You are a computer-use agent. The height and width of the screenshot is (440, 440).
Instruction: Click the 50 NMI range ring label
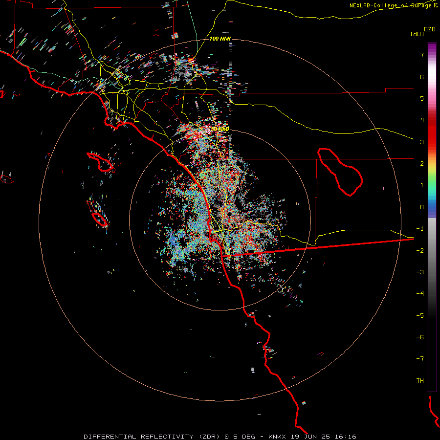point(220,130)
